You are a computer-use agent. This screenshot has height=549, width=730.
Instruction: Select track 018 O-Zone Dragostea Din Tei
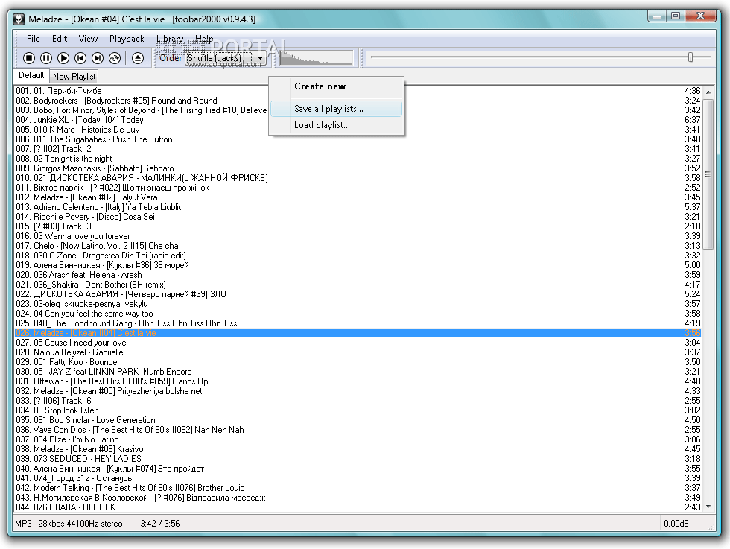(358, 256)
